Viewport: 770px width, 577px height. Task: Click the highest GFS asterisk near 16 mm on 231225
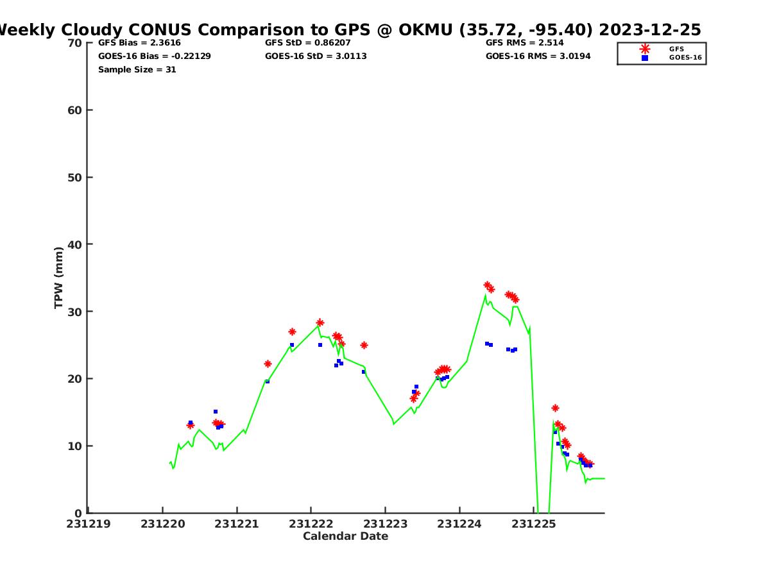point(555,408)
